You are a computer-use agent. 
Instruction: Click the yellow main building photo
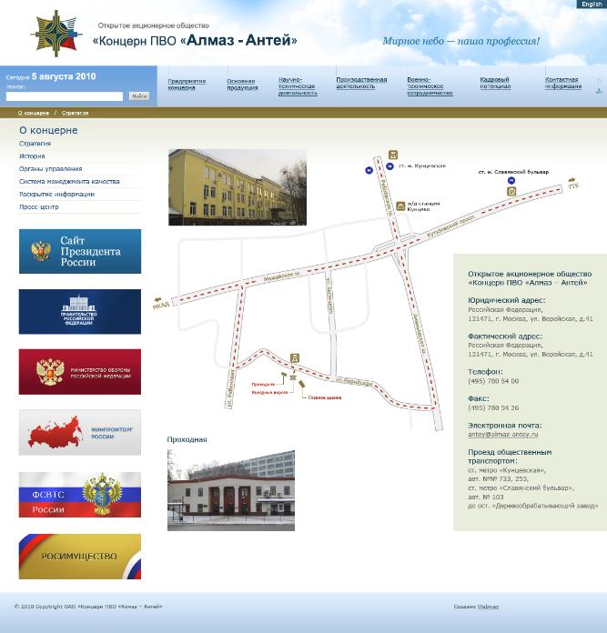(x=238, y=187)
